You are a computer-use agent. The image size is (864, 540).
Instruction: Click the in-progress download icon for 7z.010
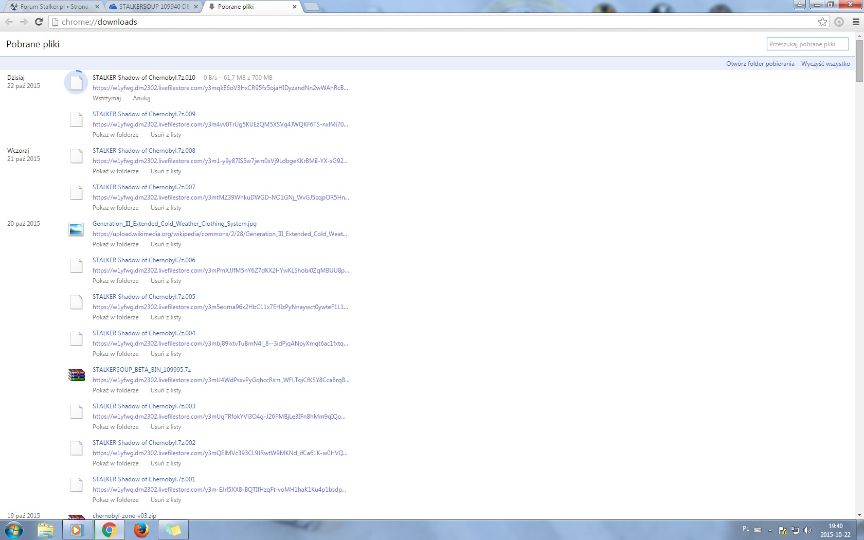tap(76, 82)
